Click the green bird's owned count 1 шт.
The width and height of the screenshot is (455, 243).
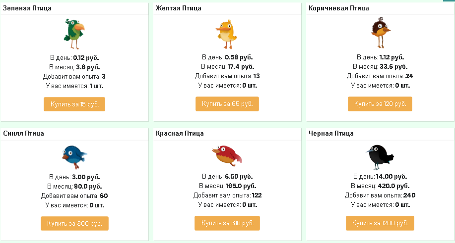tap(96, 86)
